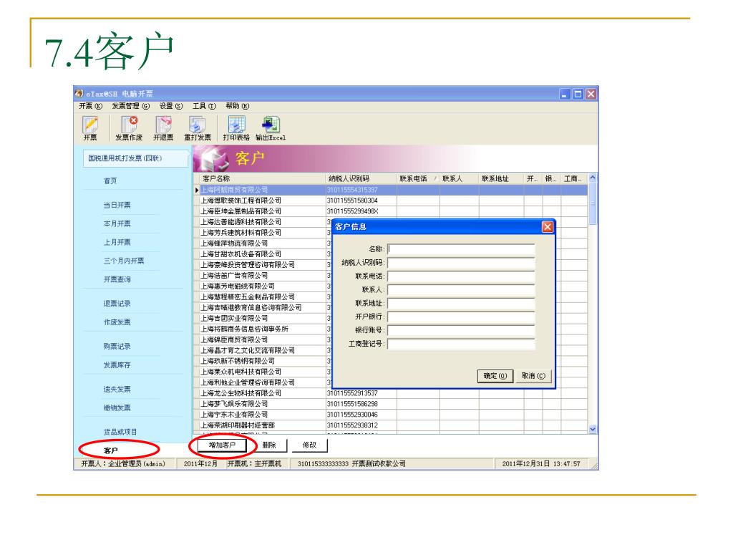Image resolution: width=733 pixels, height=550 pixels.
Task: Select the row 上海宁东木业有限公司
Action: point(392,415)
